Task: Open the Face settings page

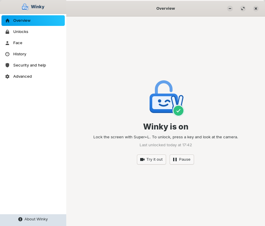Action: (33, 43)
